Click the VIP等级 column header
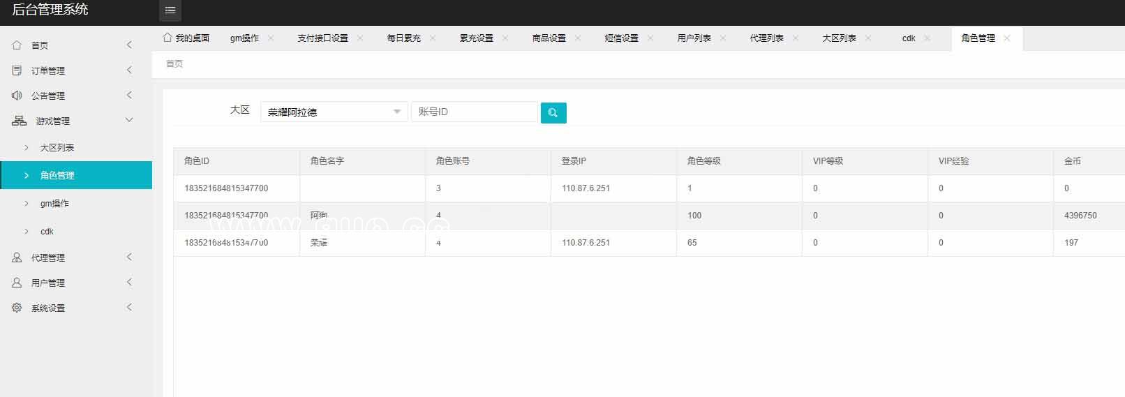The width and height of the screenshot is (1125, 397). 865,161
